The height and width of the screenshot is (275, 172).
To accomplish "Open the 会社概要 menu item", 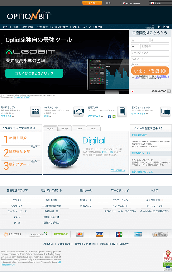I will pos(43,27).
